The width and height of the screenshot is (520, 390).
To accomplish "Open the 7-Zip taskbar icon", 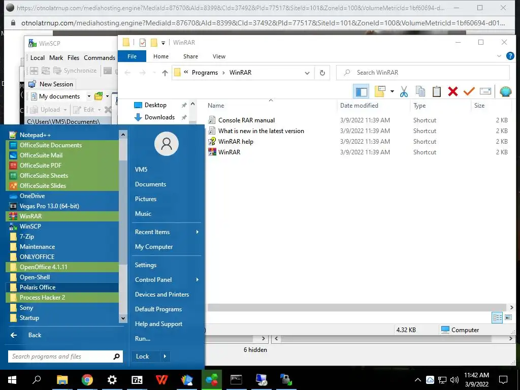I will coord(137,380).
